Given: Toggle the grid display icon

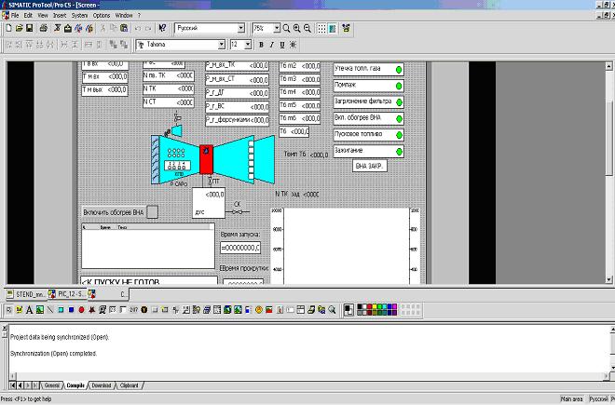Looking at the screenshot, I should coord(321,29).
